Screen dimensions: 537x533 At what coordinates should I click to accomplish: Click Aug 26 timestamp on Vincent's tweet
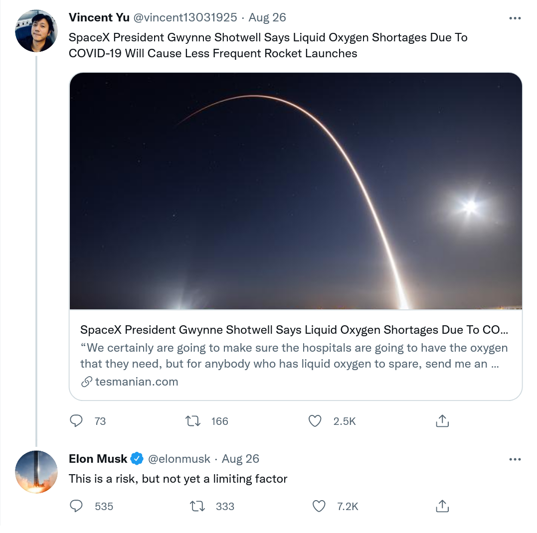click(x=267, y=17)
